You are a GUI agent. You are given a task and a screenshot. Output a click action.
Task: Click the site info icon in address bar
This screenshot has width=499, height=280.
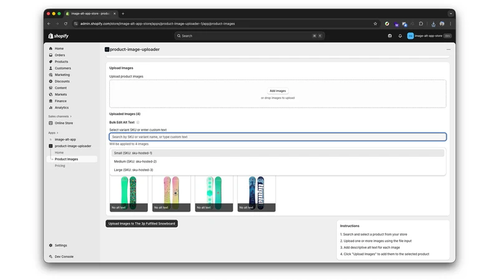click(75, 24)
